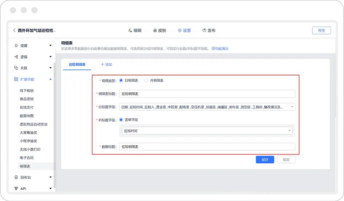Viewport: 344px width, 201px height.
Task: Open 电子合同 in the sidebar
Action: 27,158
